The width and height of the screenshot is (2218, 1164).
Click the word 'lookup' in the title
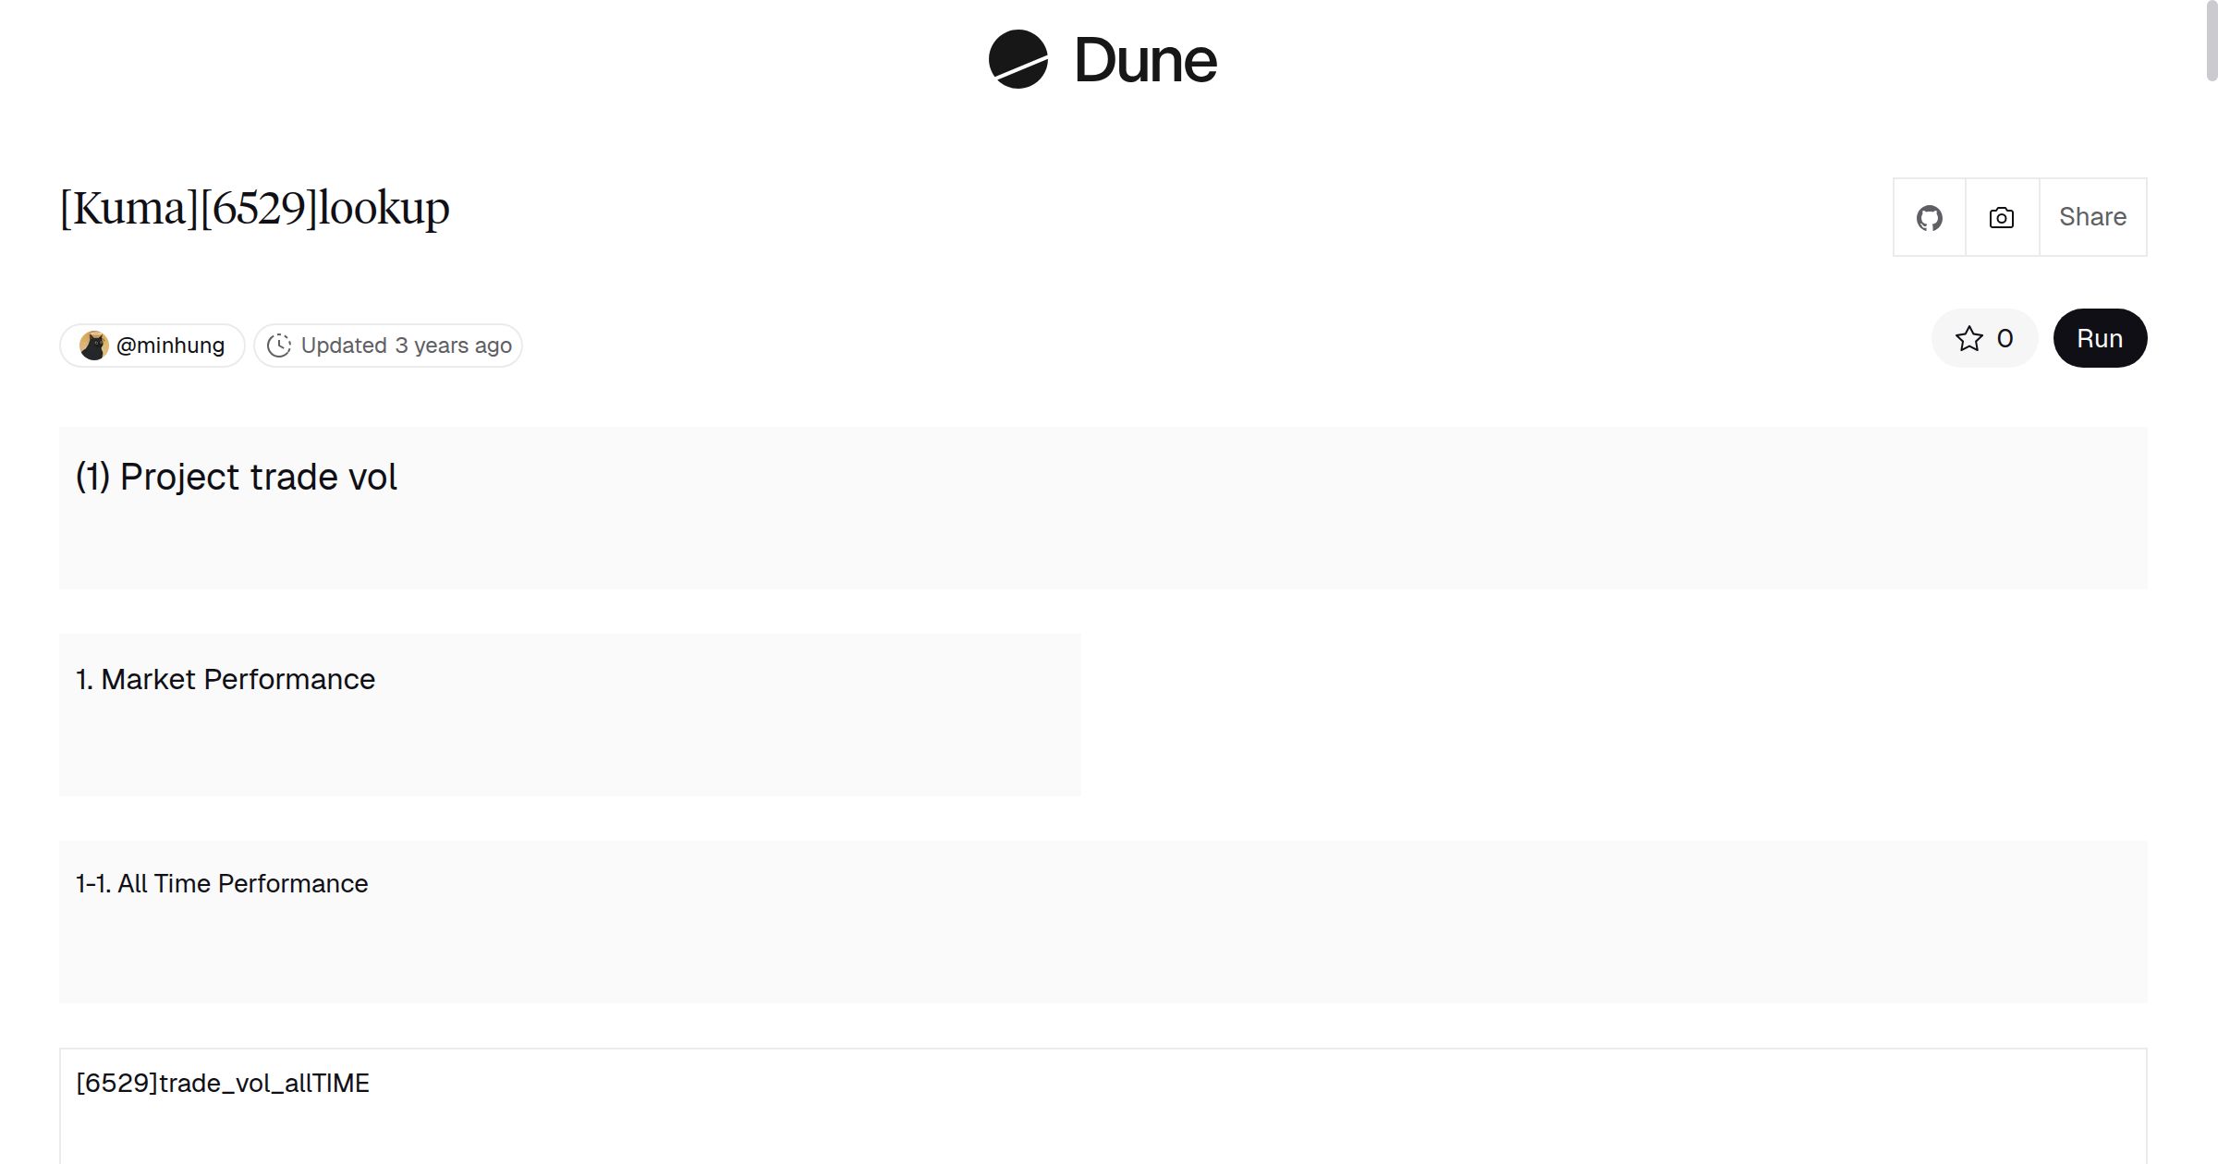point(384,209)
